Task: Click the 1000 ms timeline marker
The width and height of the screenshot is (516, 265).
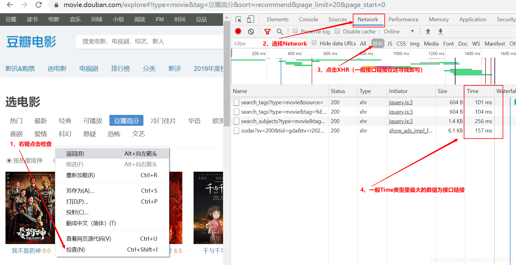Action: [x=401, y=53]
